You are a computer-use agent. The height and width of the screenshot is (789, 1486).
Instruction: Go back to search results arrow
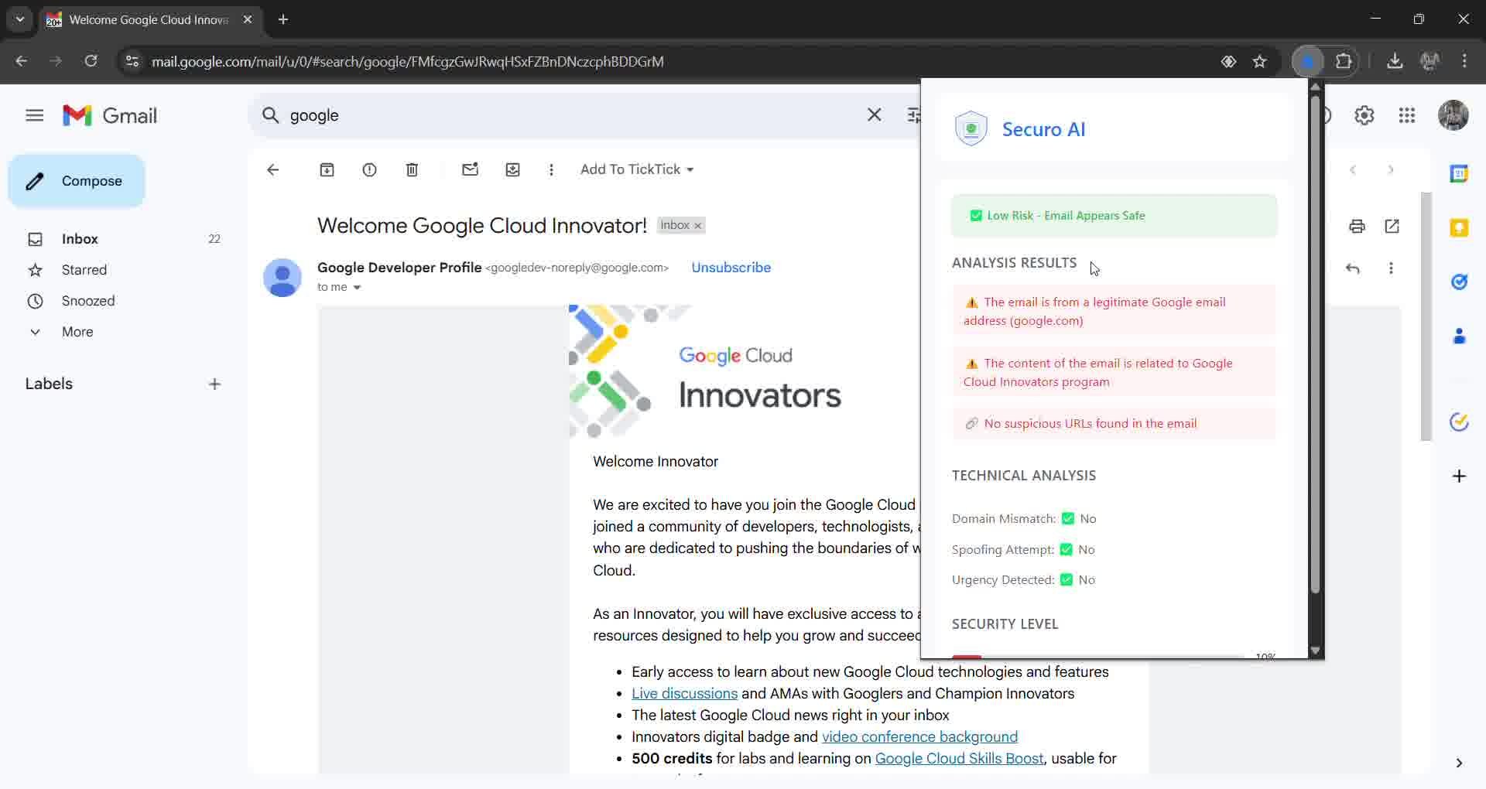pyautogui.click(x=272, y=170)
